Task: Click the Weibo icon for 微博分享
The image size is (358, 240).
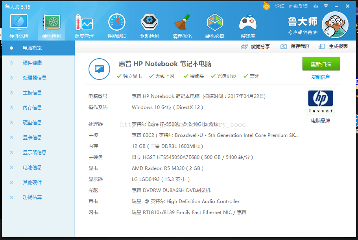Action: (244, 46)
